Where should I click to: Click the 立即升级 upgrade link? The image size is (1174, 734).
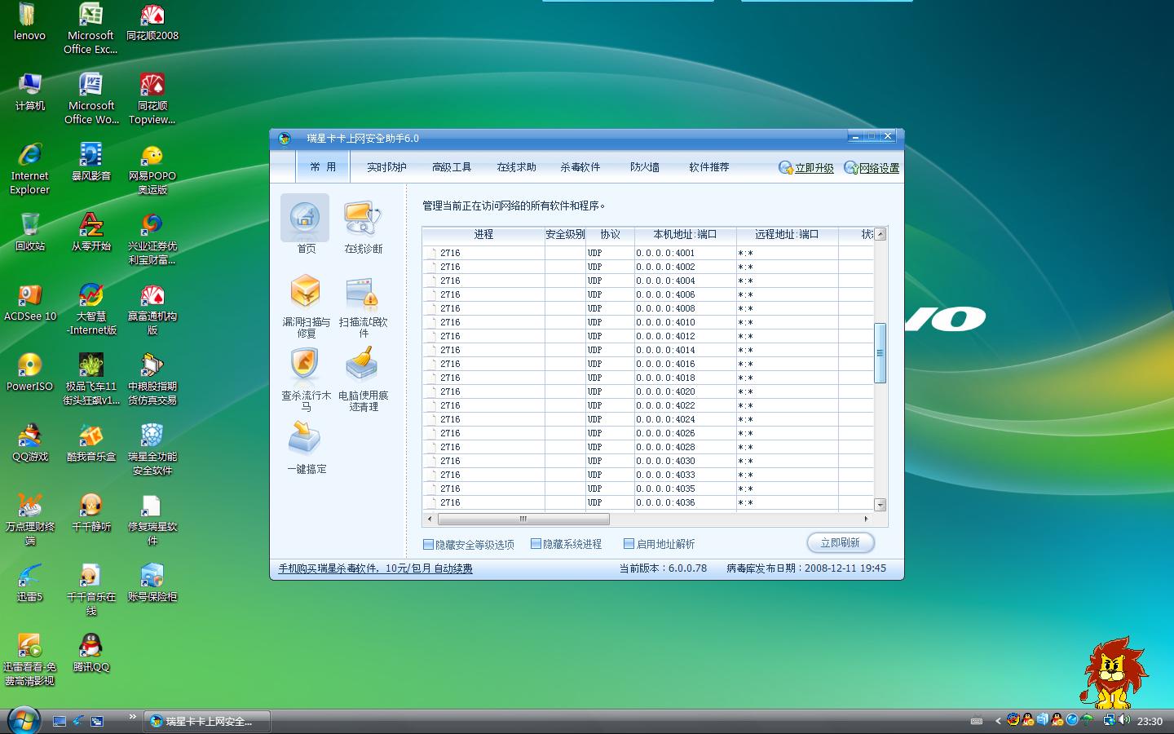click(x=814, y=168)
